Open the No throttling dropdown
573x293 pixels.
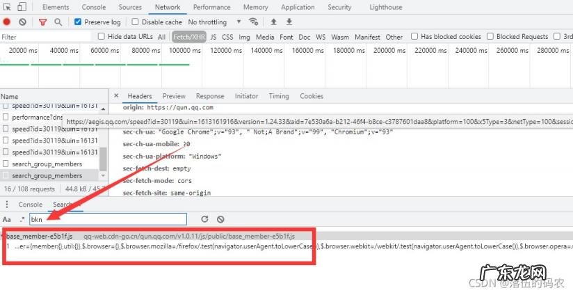(x=215, y=22)
